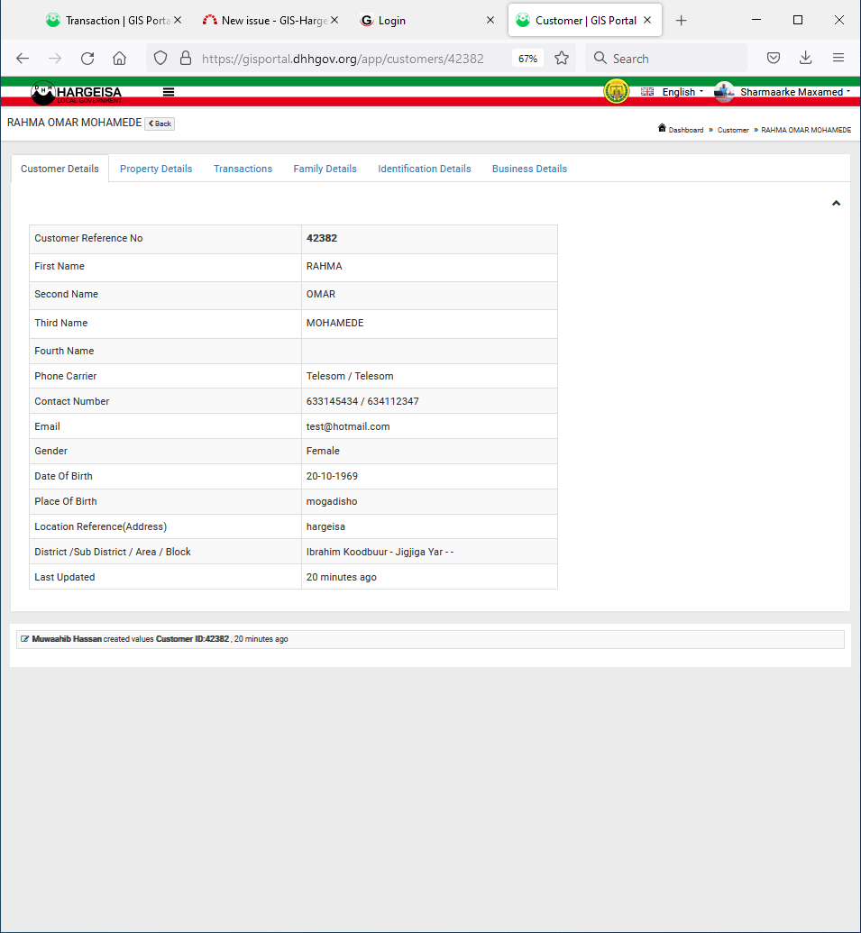Image resolution: width=861 pixels, height=933 pixels.
Task: Collapse the customer details panel chevron
Action: pyautogui.click(x=836, y=204)
